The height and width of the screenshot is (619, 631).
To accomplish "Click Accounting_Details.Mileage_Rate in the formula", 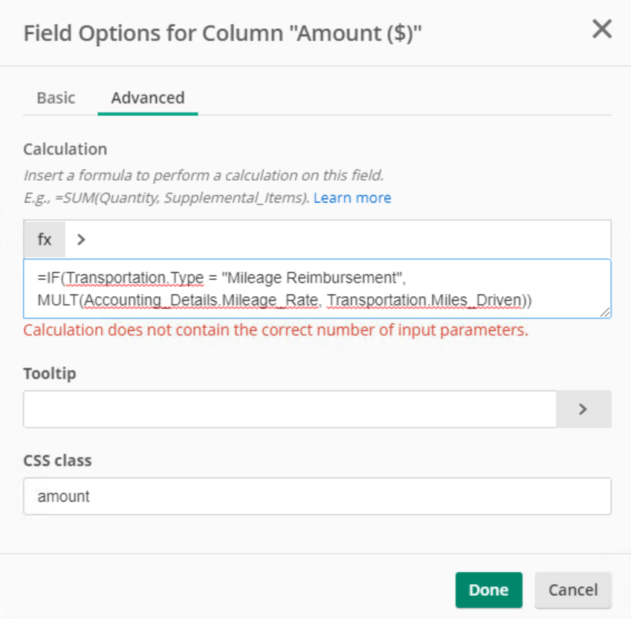I will coord(201,301).
